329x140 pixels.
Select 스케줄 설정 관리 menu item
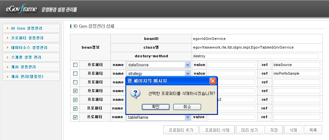tap(31, 57)
